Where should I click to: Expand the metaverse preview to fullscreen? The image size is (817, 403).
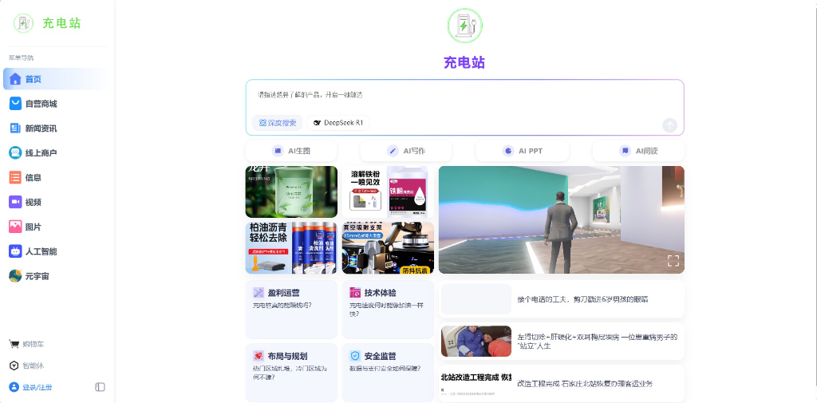pos(673,261)
